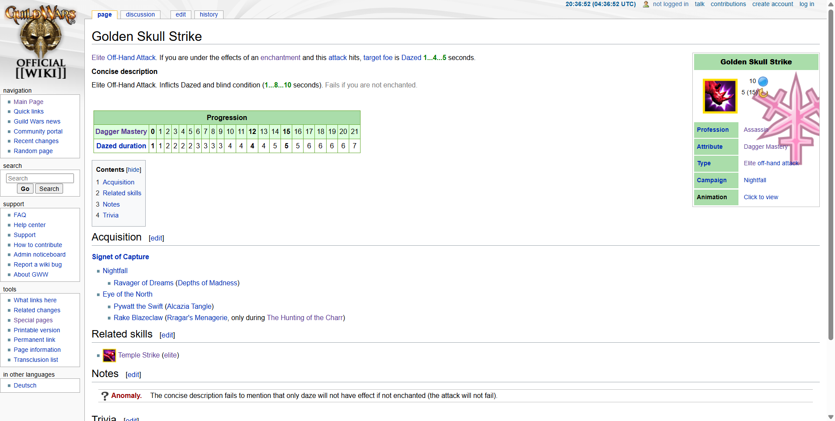Edit the Acquisition section

(156, 238)
